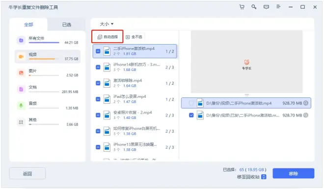Click locate icon for D:\备份\视频\二手iPhone激活锁.mp4
This screenshot has width=324, height=189.
(x=306, y=103)
